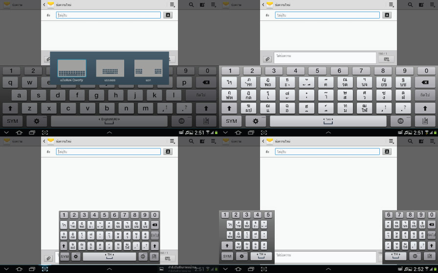Expand the up chevron below the full-width Thai keyboard

[x=328, y=133]
